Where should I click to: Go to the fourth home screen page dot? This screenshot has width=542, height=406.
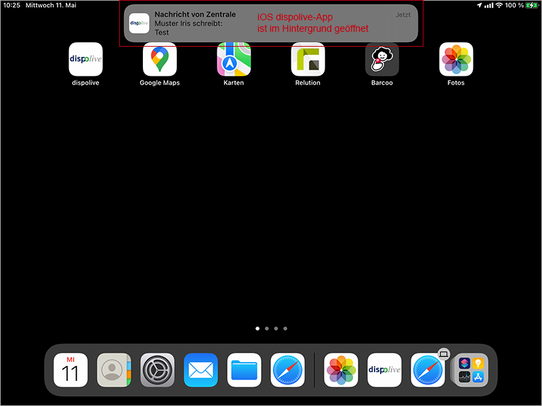point(285,328)
